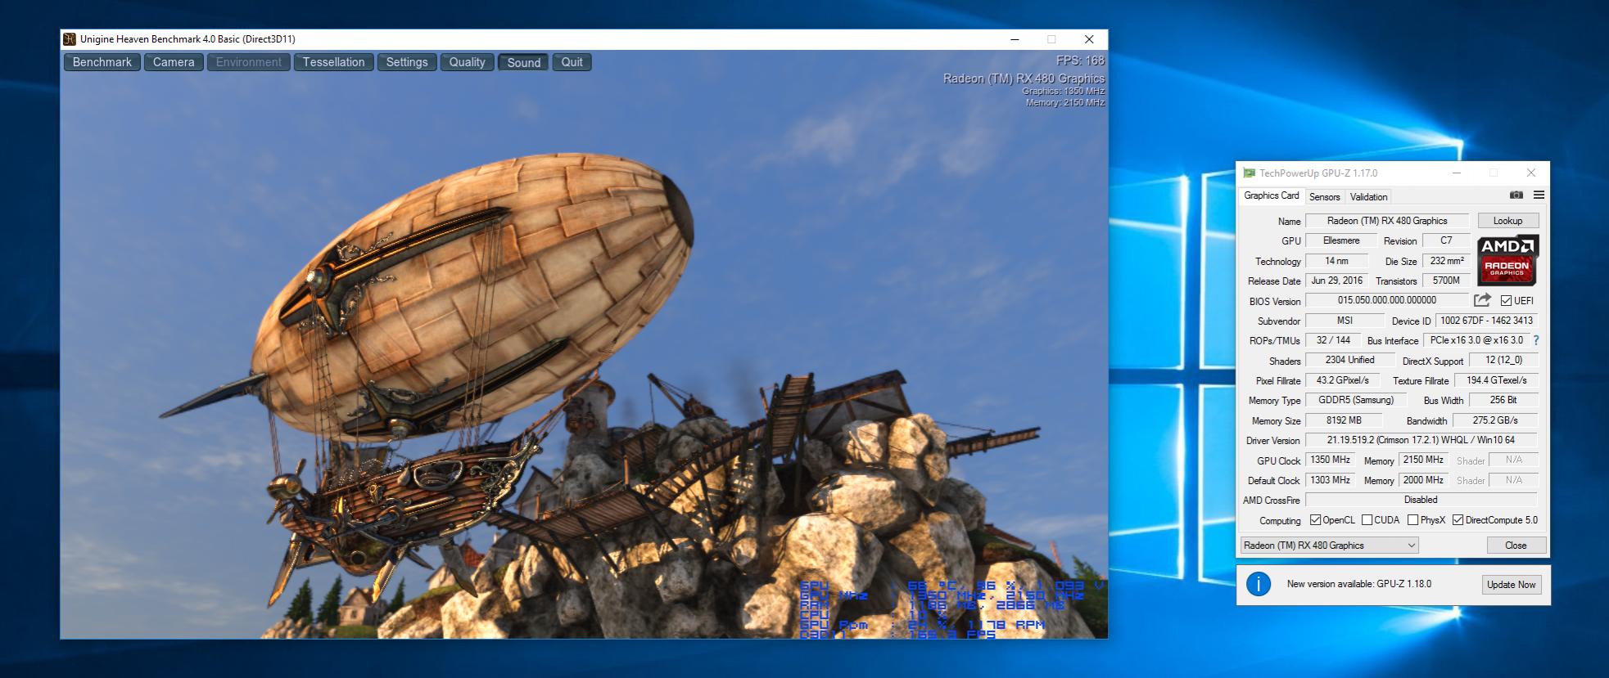1609x678 pixels.
Task: Click the GPU-Z title bar app icon
Action: (1249, 173)
